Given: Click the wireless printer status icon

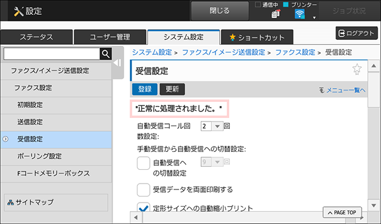Looking at the screenshot, I should 299,14.
